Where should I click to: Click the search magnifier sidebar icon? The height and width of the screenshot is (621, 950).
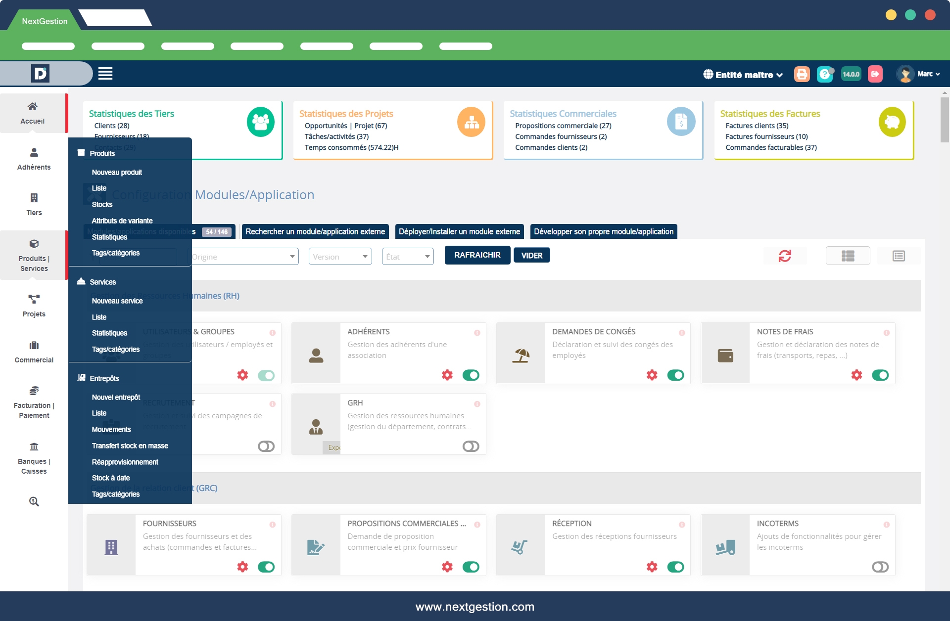(34, 501)
